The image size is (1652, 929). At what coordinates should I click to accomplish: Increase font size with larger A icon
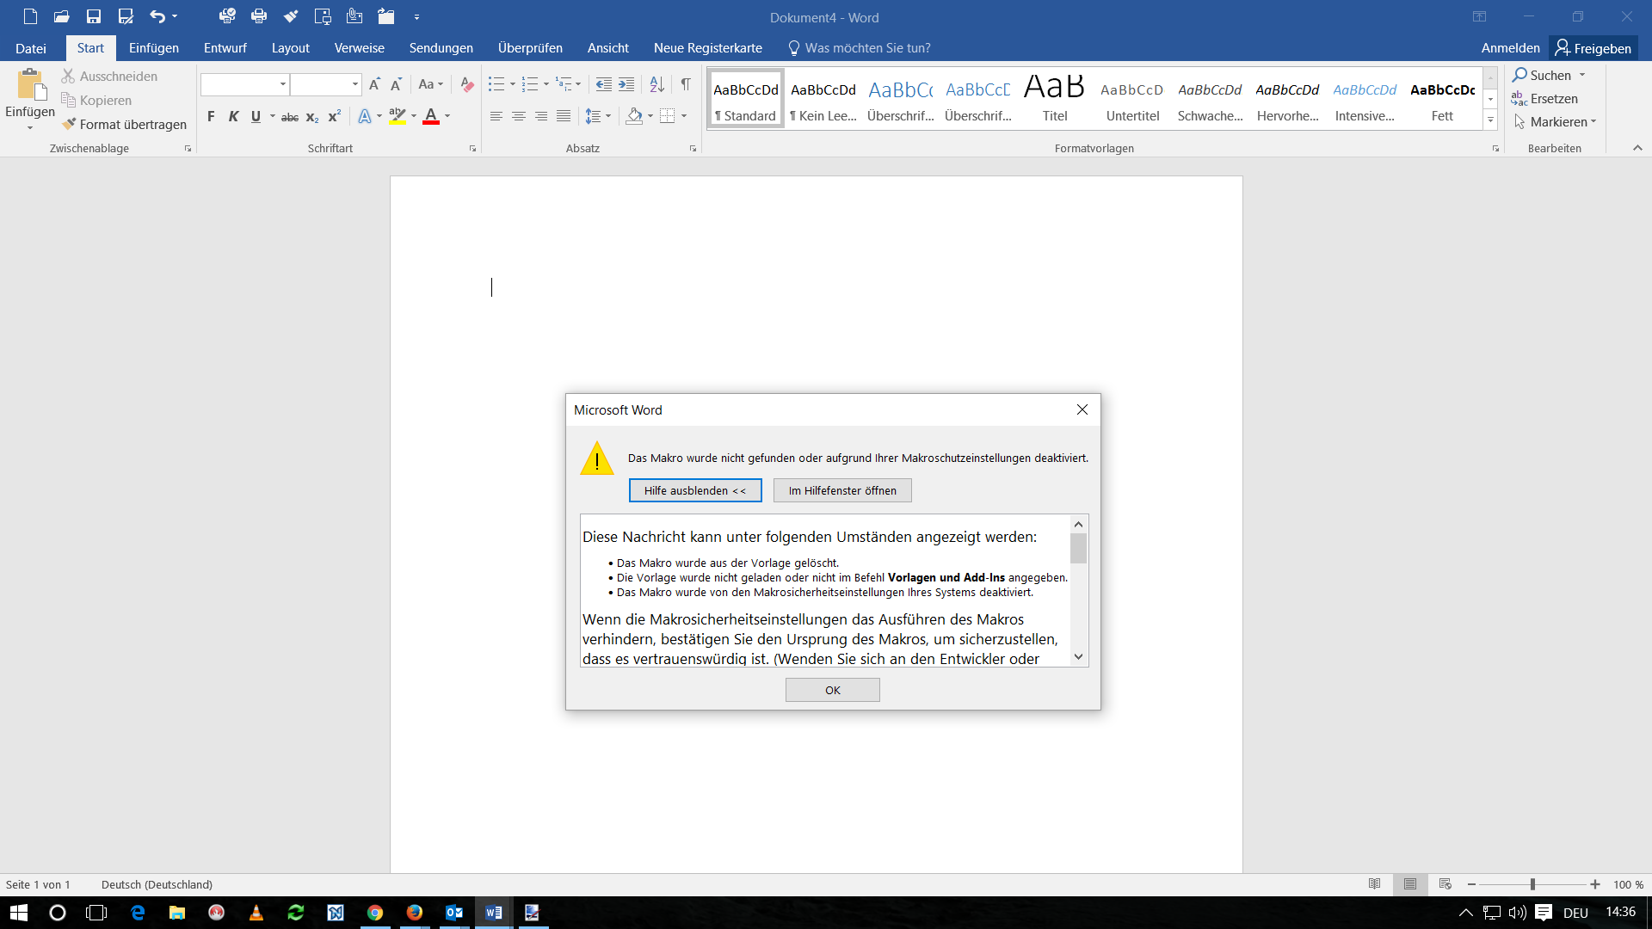[x=374, y=84]
